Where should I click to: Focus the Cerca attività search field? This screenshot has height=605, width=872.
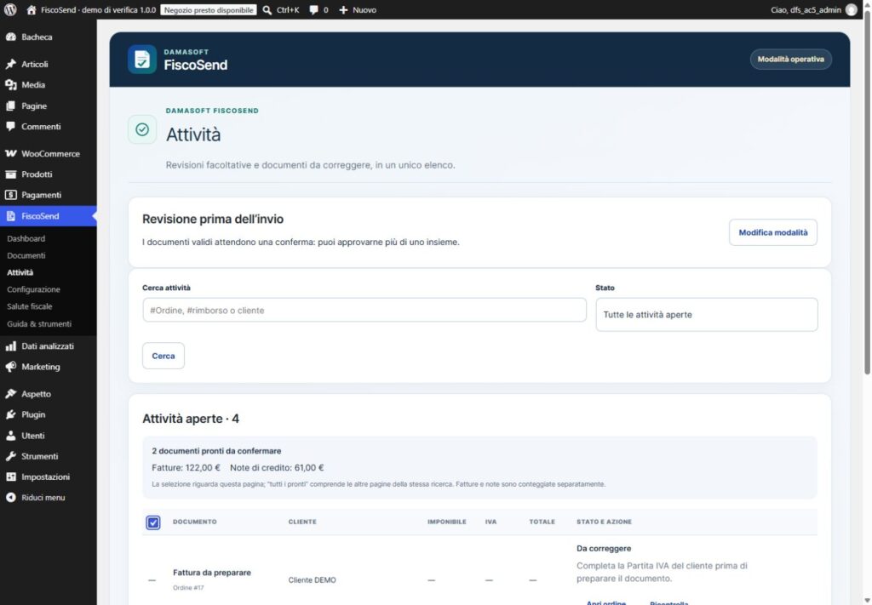click(364, 310)
